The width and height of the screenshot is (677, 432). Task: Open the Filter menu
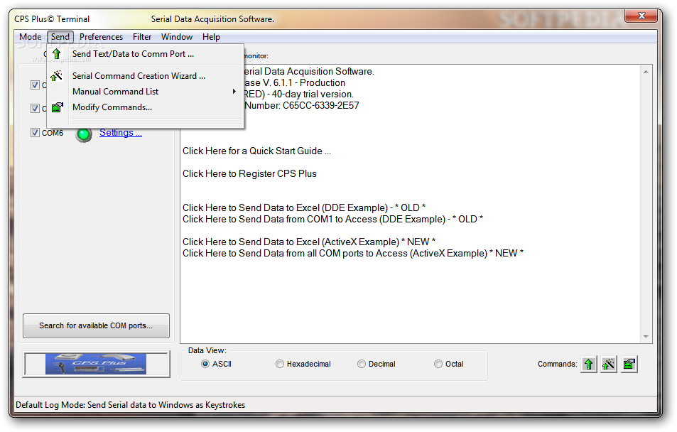coord(142,37)
